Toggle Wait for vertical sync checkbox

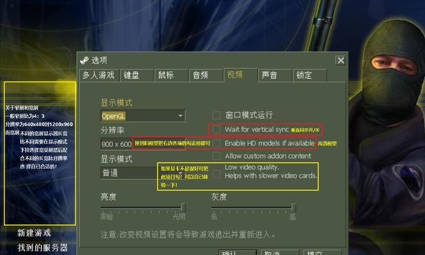tap(216, 129)
